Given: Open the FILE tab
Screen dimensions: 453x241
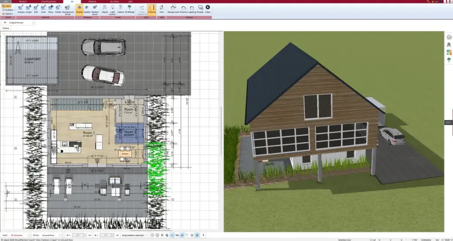Looking at the screenshot, I should pyautogui.click(x=6, y=1).
